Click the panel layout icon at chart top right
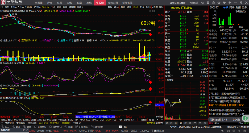The width and height of the screenshot is (249, 133). pos(153,11)
